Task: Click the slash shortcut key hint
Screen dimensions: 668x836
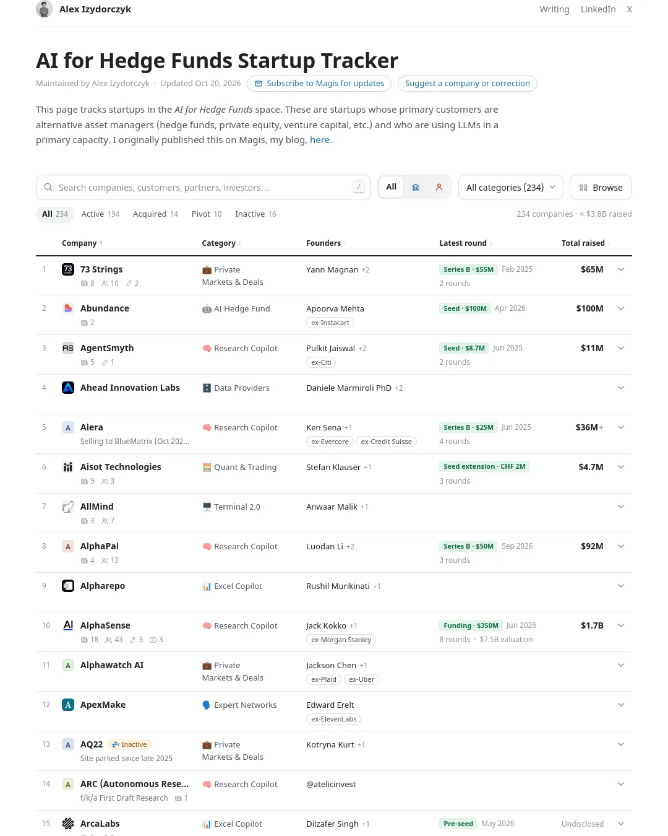Action: coord(359,187)
